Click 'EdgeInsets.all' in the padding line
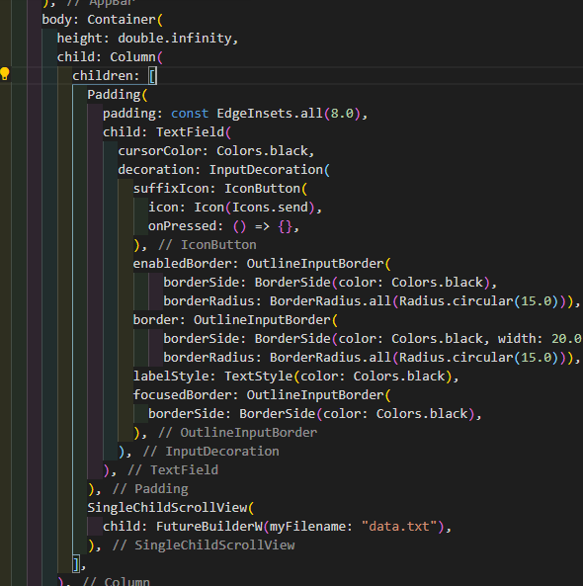The width and height of the screenshot is (583, 586). 270,114
